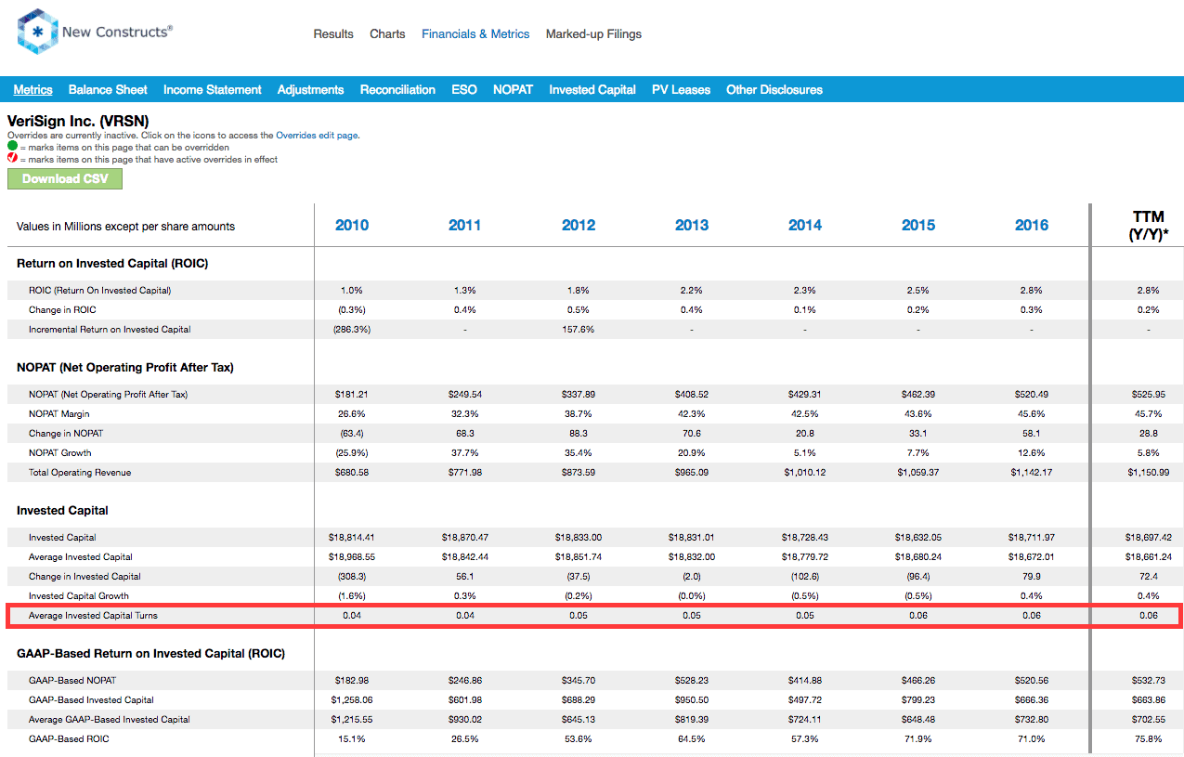The height and width of the screenshot is (757, 1184).
Task: Click the 2012 NOPAT Margin cell 38.7%
Action: click(x=579, y=414)
